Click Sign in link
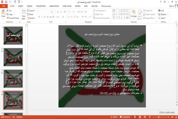 pyautogui.click(x=171, y=6)
